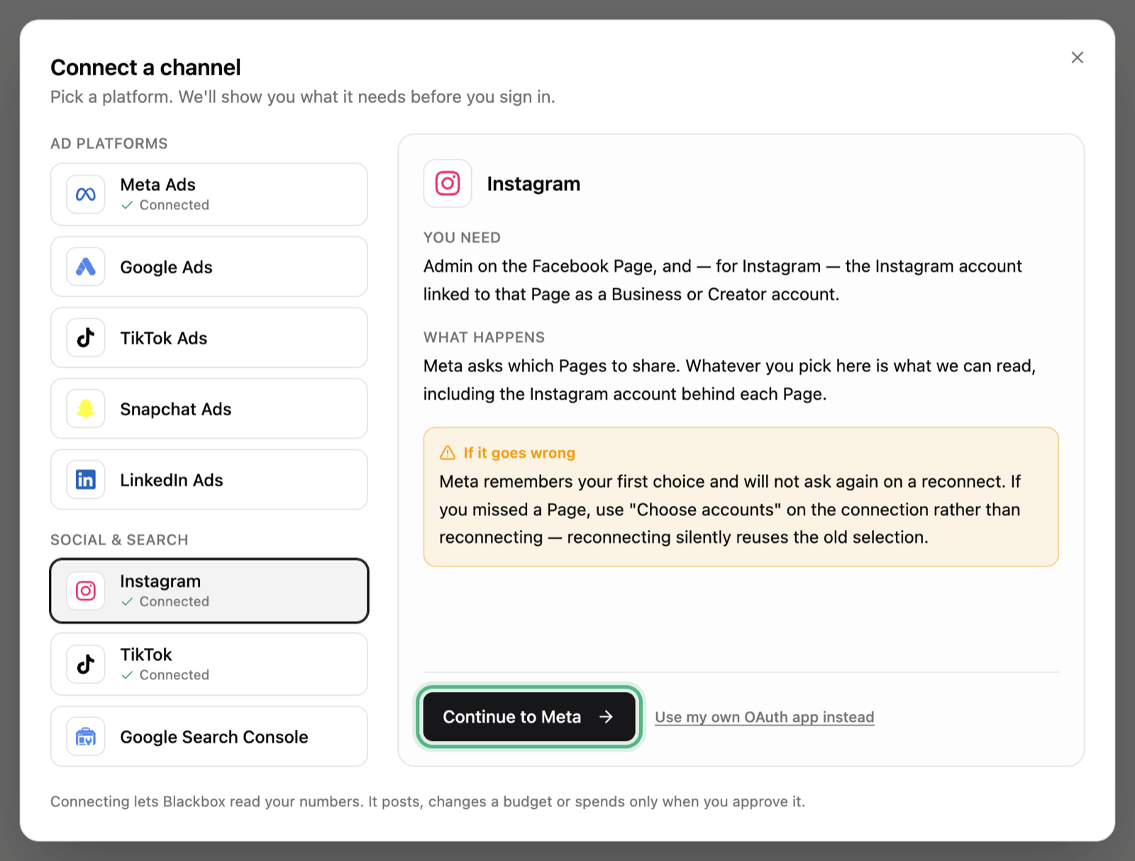
Task: Click the TikTok icon under Social & Search
Action: (x=86, y=664)
